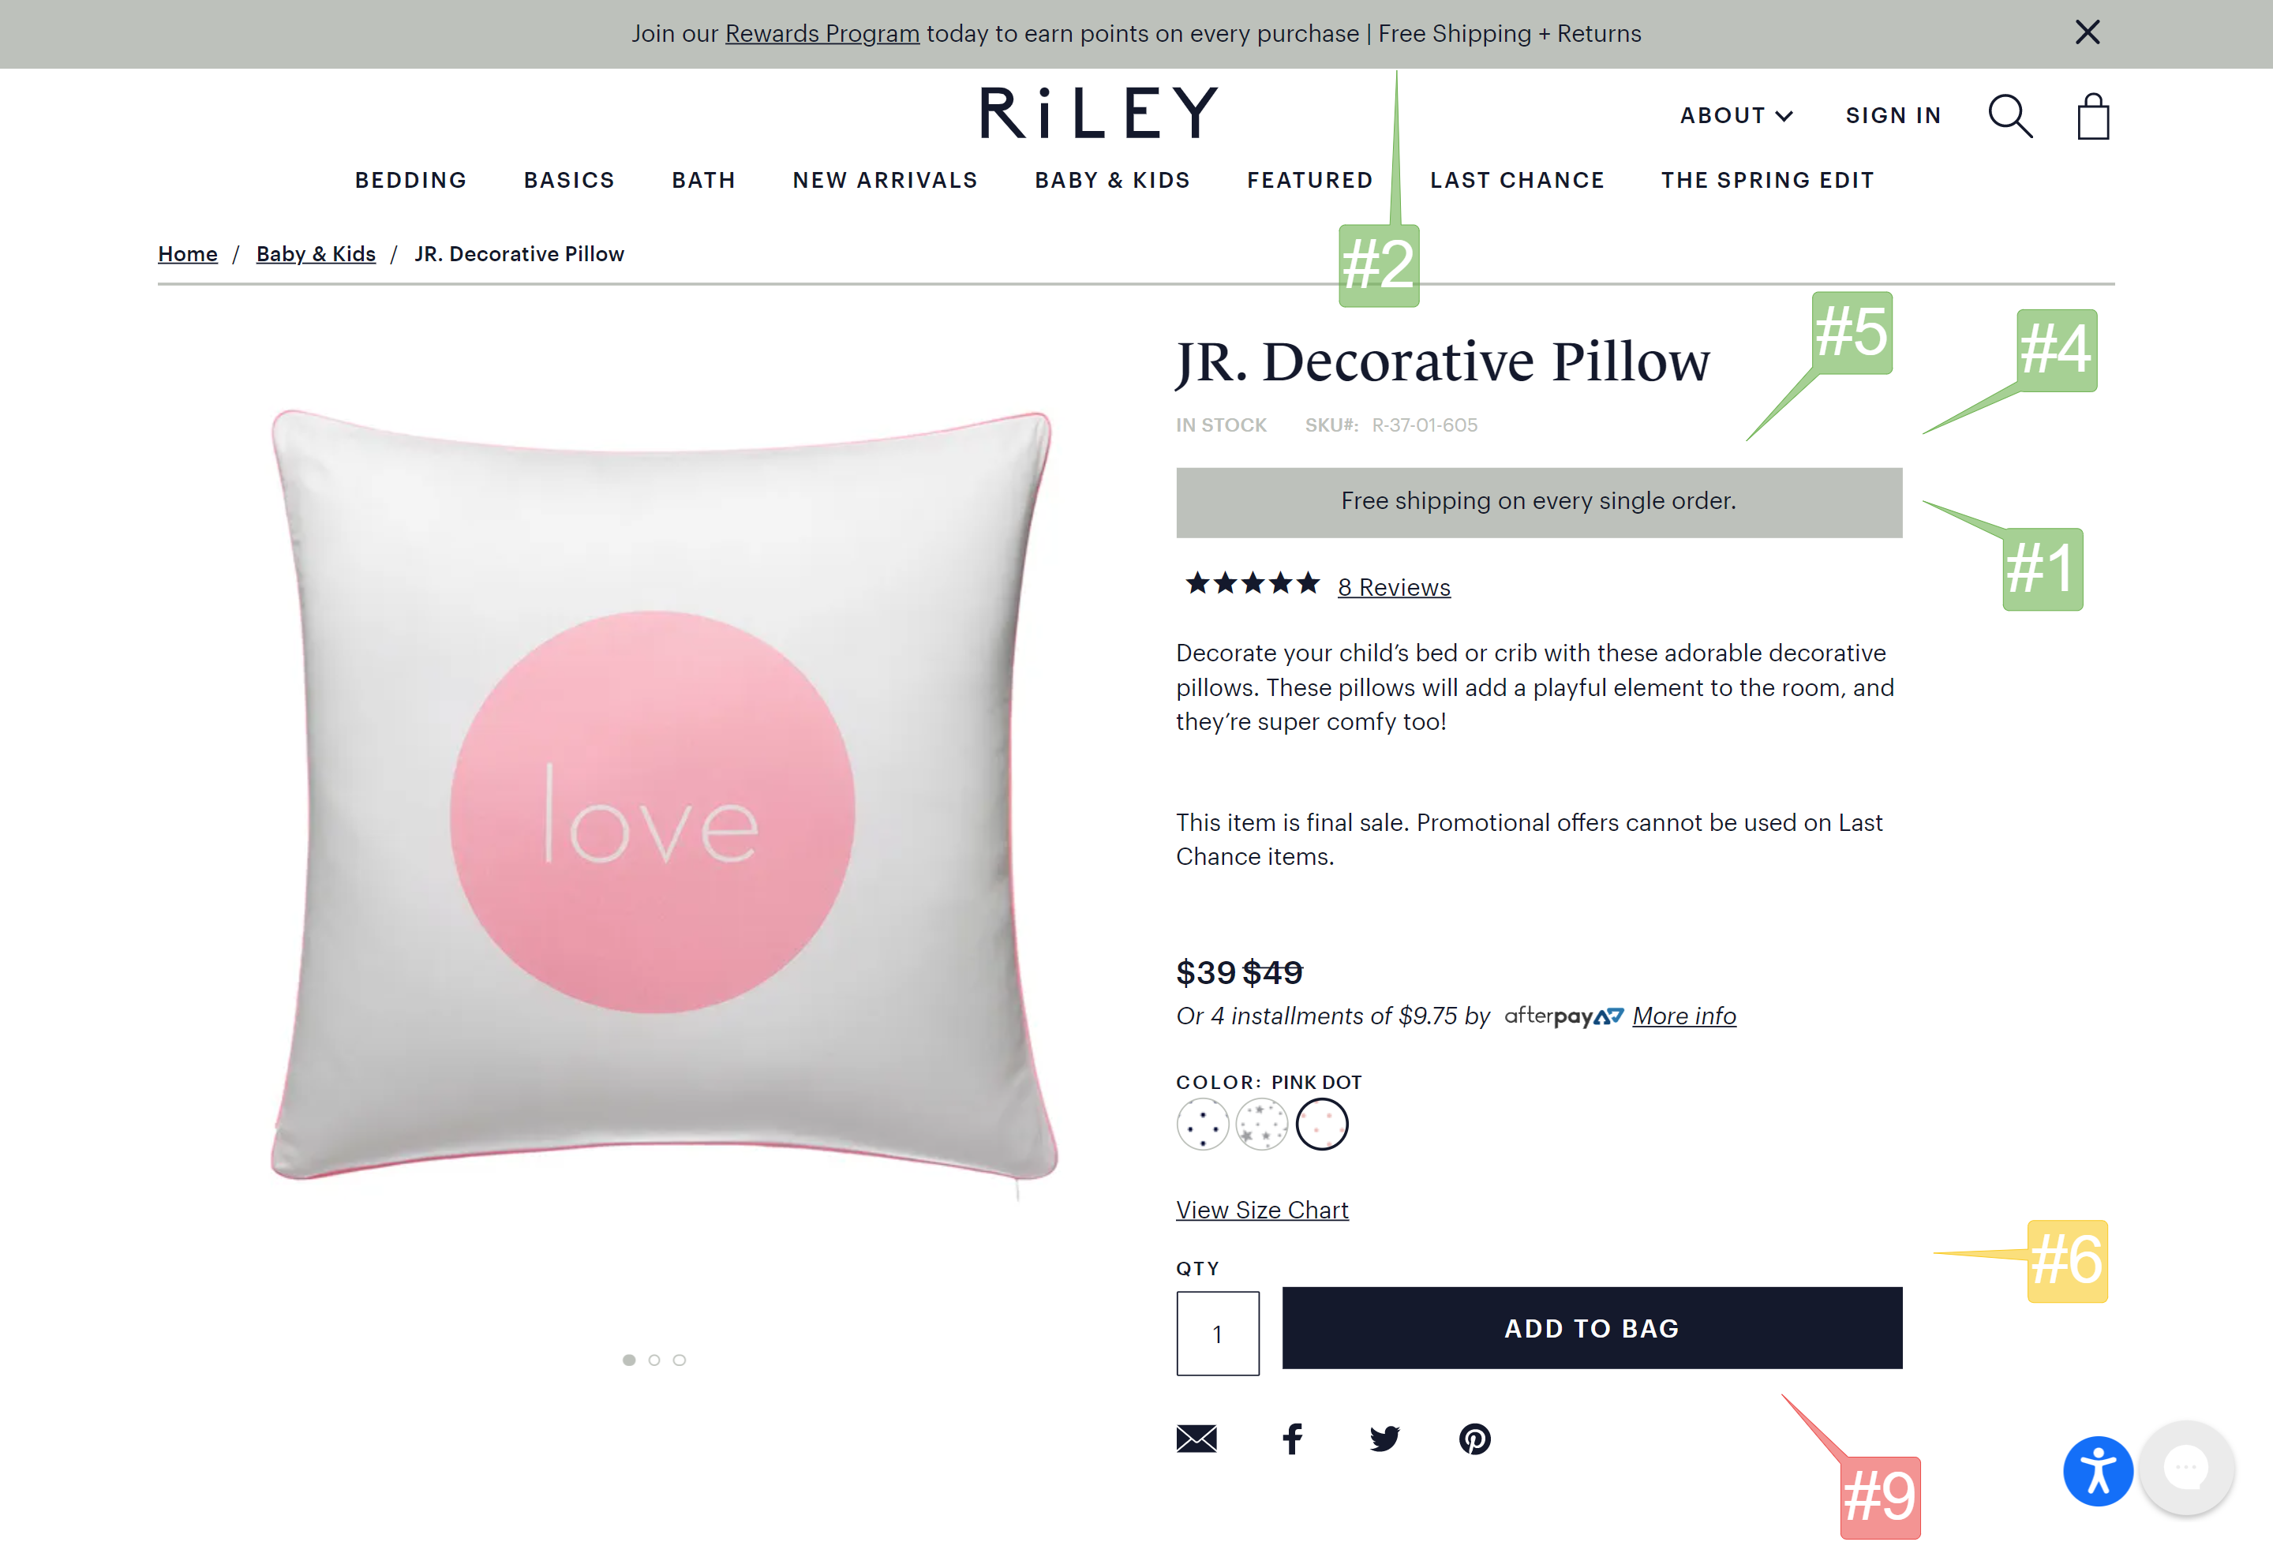Open the Bedding navigation menu
The image size is (2273, 1553).
click(410, 180)
